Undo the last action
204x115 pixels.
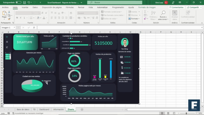[29, 3]
